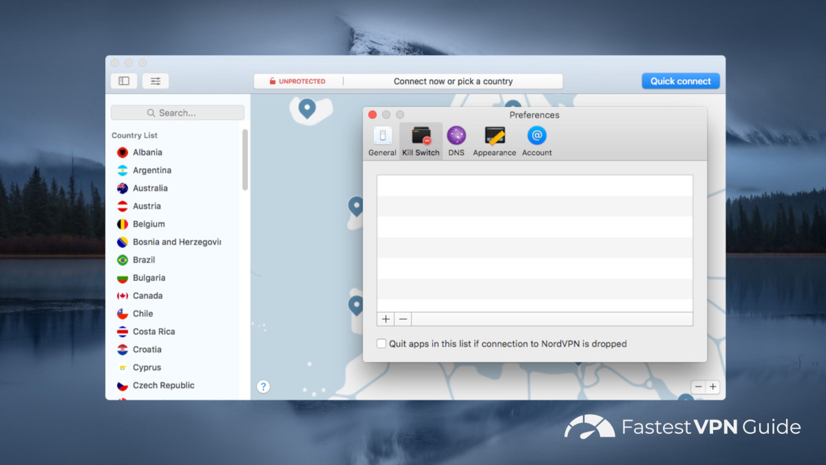Click the Cyprus flag icon
Screen dimensions: 826x465
tap(123, 367)
